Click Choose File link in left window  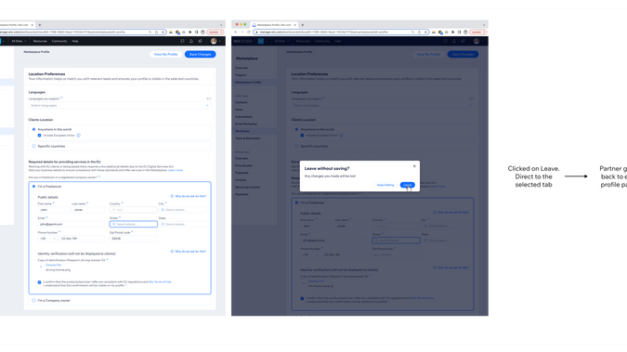[x=53, y=265]
